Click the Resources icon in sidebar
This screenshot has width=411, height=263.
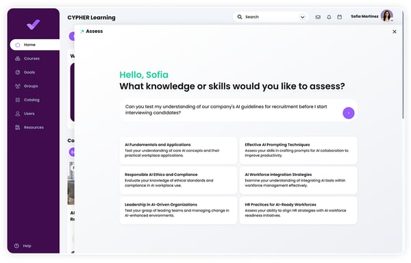pyautogui.click(x=18, y=127)
